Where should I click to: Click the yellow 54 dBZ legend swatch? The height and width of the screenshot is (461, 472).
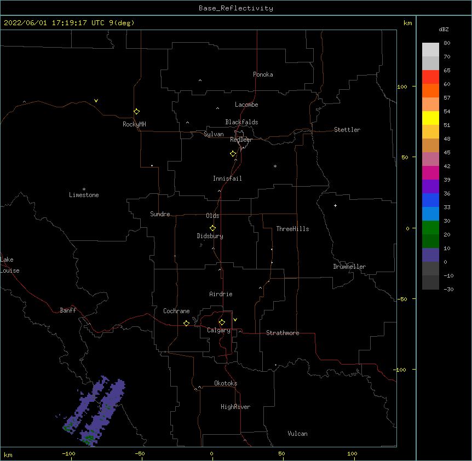pyautogui.click(x=430, y=118)
